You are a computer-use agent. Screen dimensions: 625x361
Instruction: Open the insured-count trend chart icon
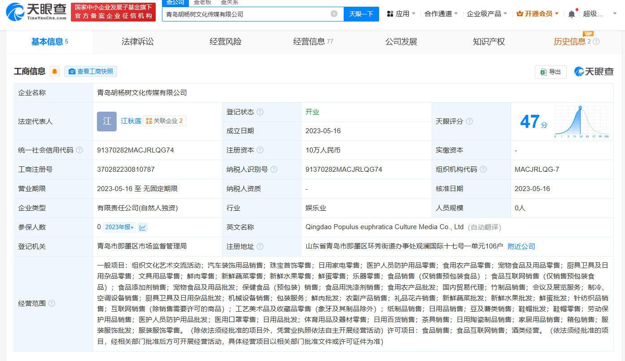pyautogui.click(x=143, y=227)
